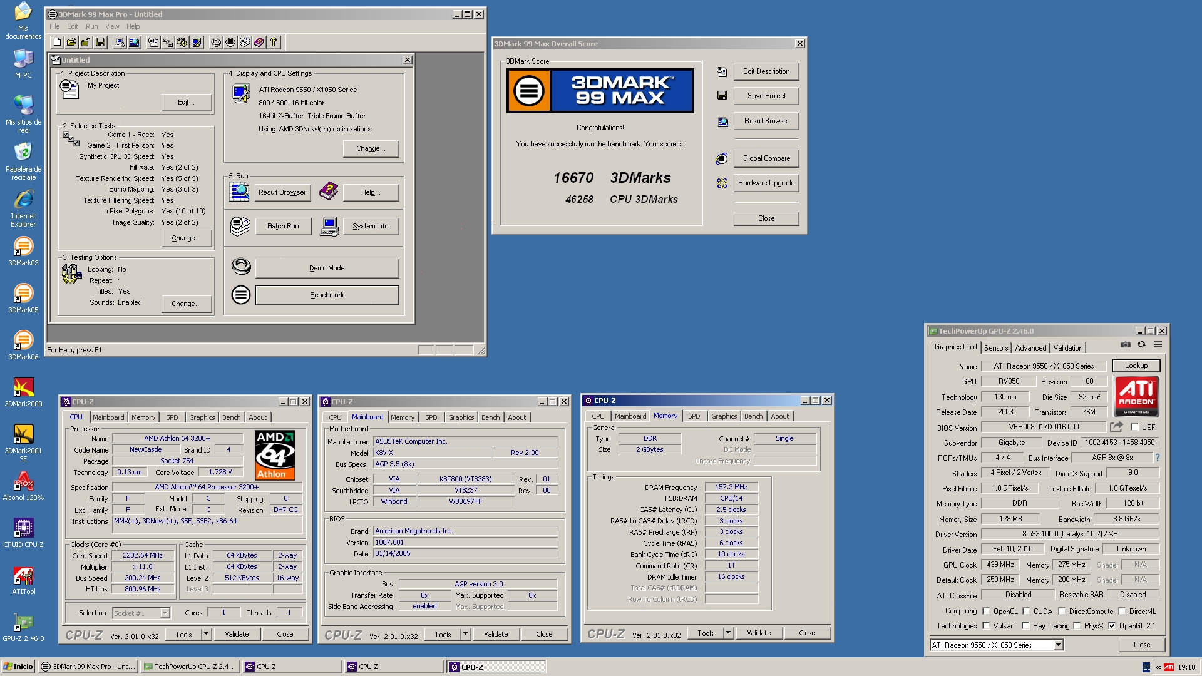
Task: Click the Lookup button in GPU-Z
Action: coord(1136,366)
